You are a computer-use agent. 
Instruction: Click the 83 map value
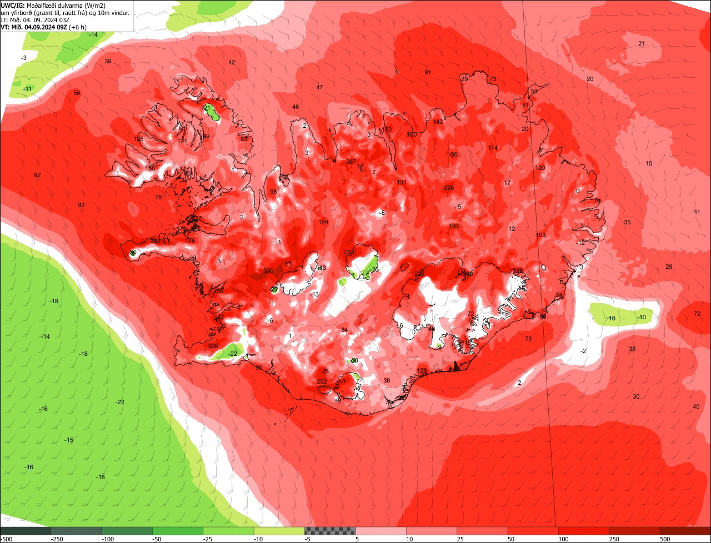tap(244, 139)
